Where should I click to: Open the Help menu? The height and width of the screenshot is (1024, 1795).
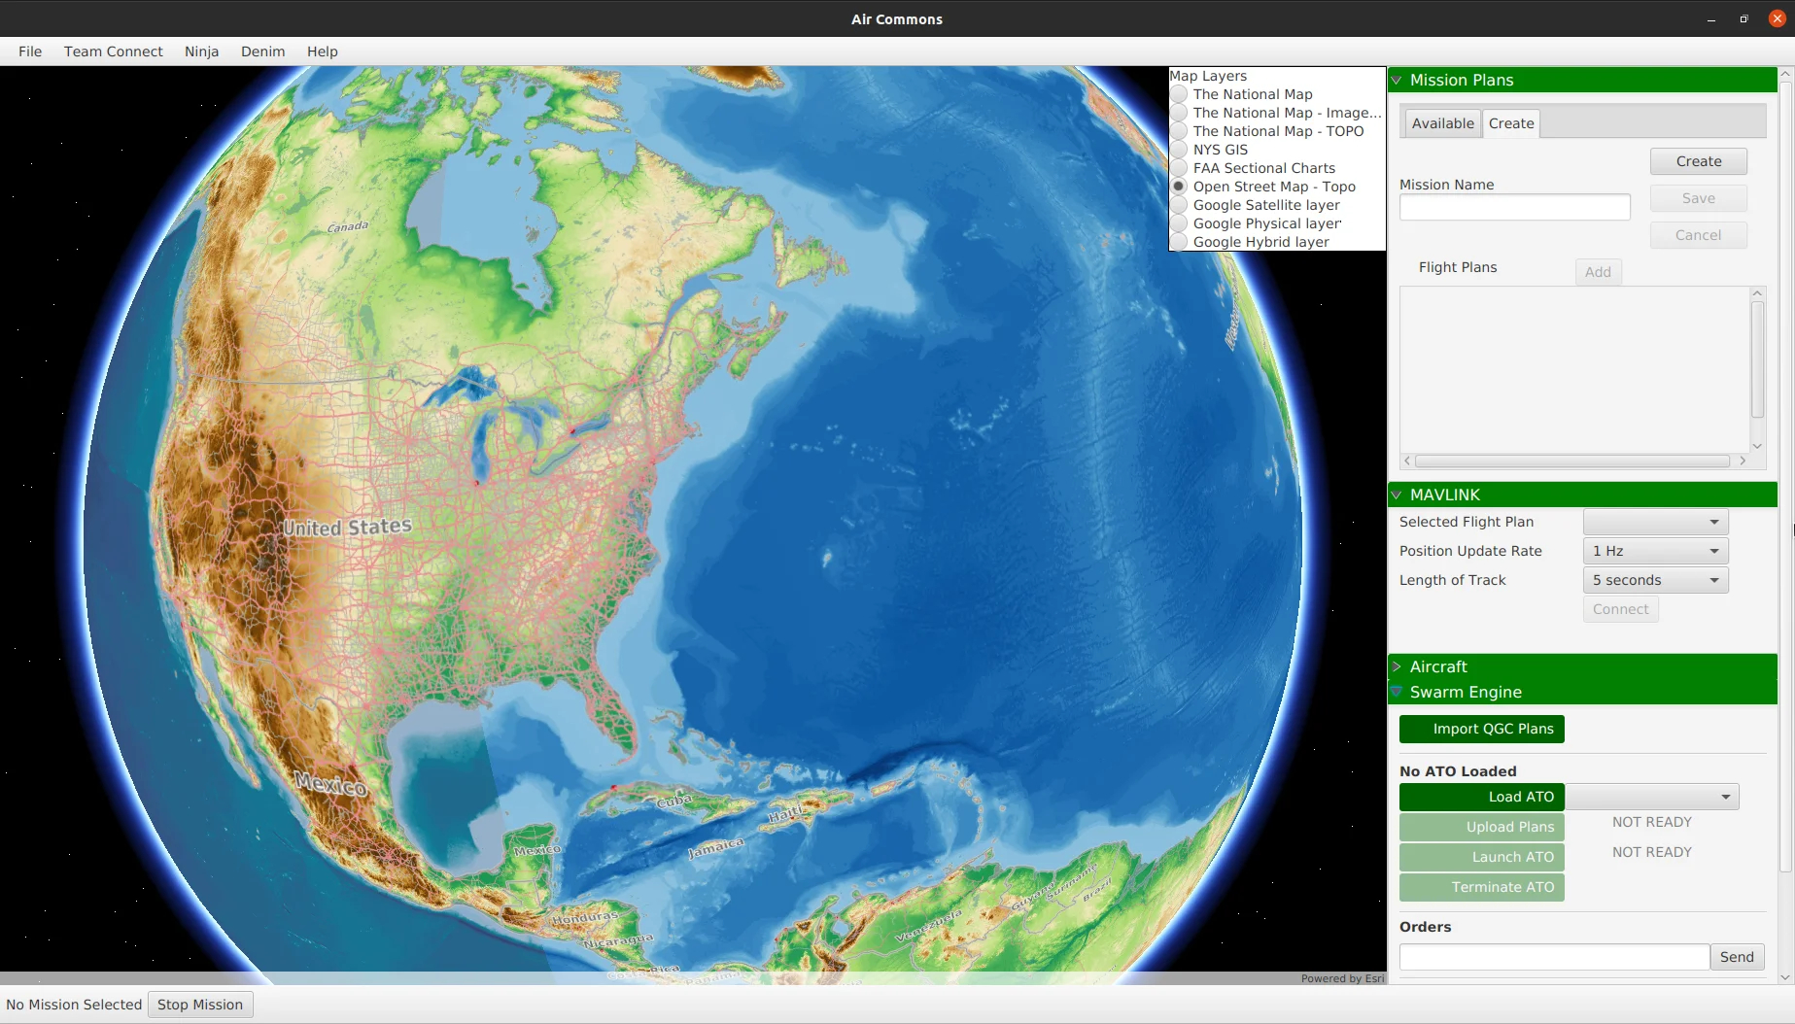(323, 51)
